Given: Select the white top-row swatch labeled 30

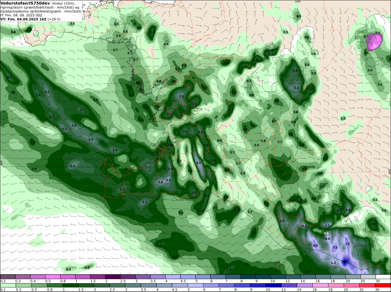Looking at the screenshot, I should pos(383,277).
